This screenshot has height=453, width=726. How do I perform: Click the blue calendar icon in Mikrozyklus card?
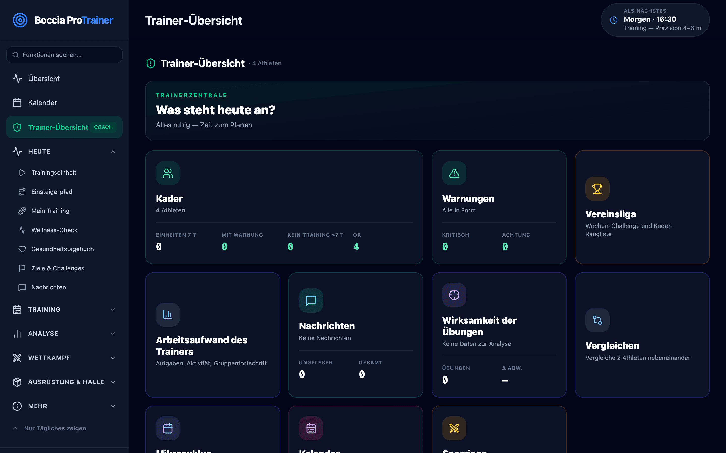tap(168, 428)
